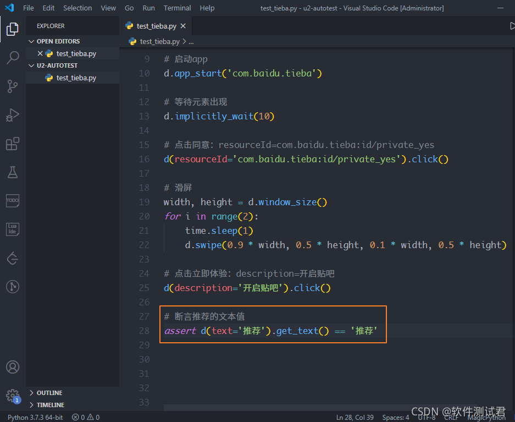Collapse the OPEN EDITORS section
515x422 pixels.
click(x=31, y=41)
